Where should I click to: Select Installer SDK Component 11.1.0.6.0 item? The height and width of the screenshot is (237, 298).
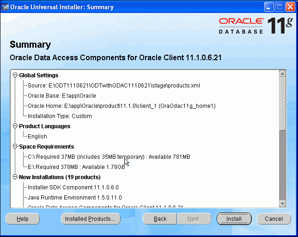pos(73,187)
